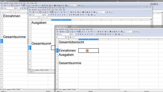This screenshot has height=92, width=163.
Task: Toggle Italic in Ausgaben window
Action: point(53,15)
